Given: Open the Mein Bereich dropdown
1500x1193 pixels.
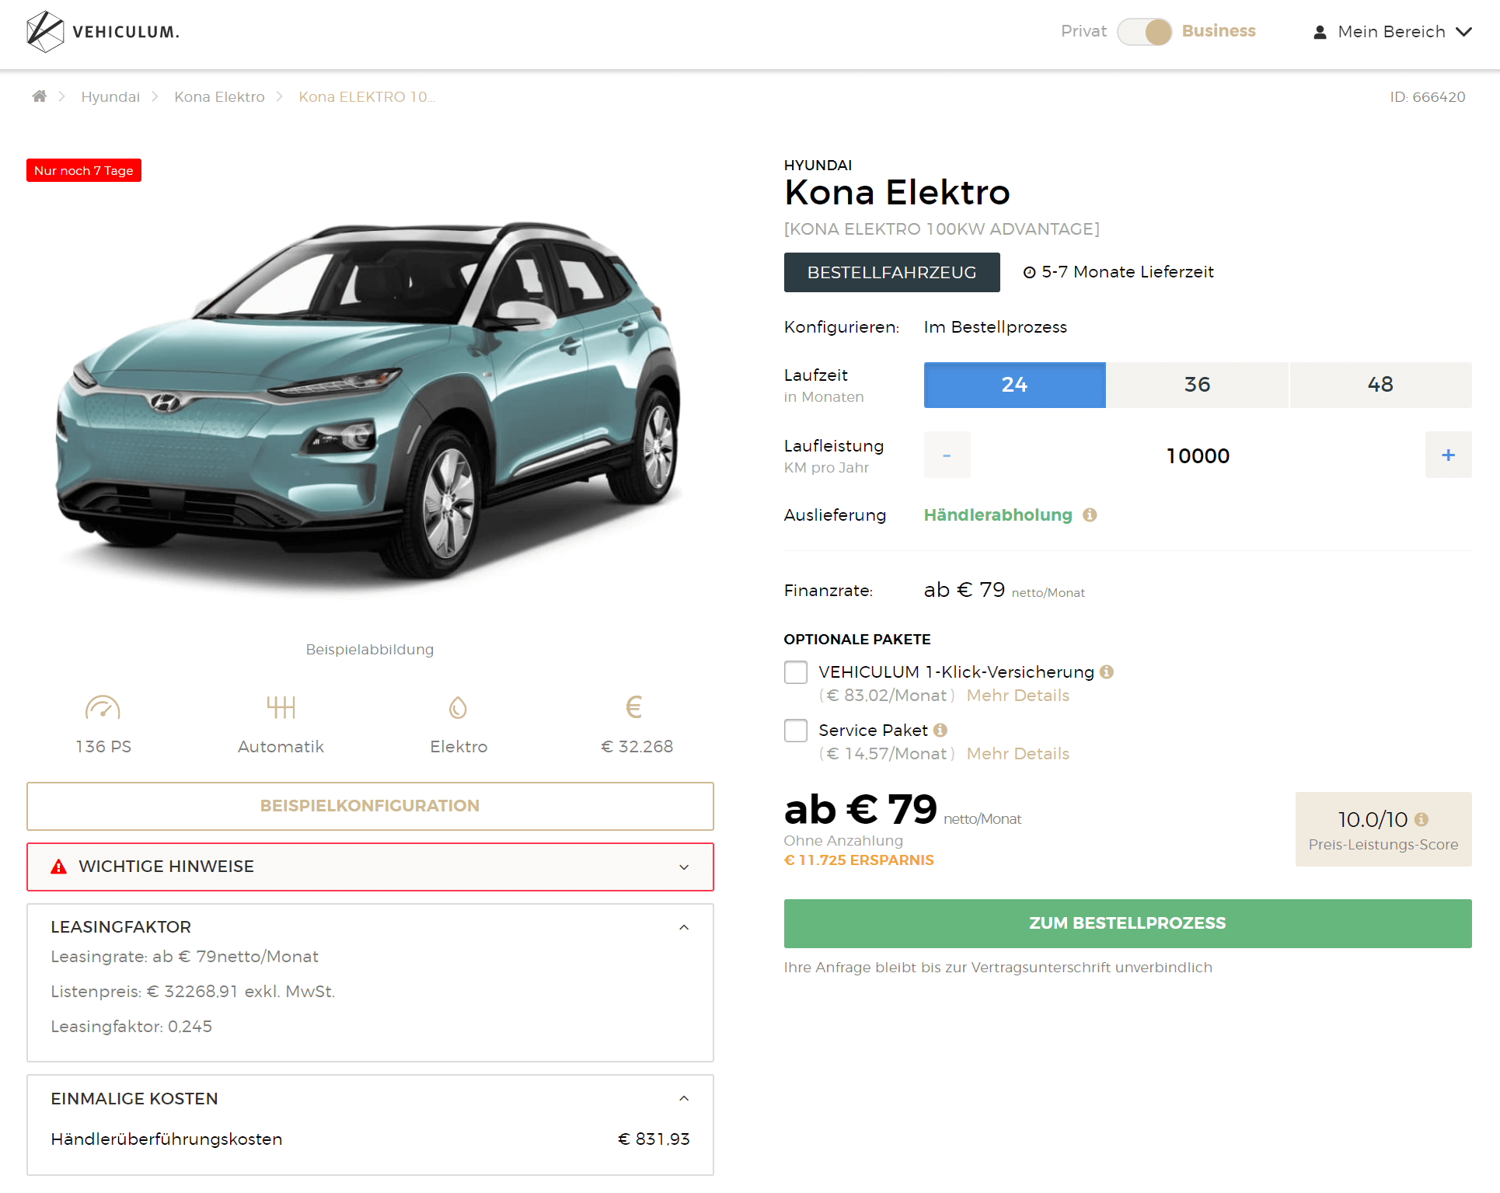Looking at the screenshot, I should point(1392,32).
